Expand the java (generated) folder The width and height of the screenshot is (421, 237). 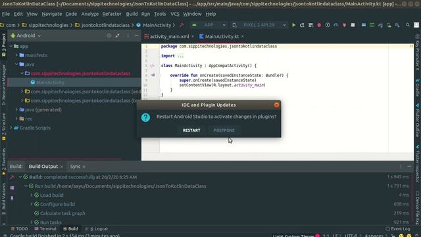[16, 110]
